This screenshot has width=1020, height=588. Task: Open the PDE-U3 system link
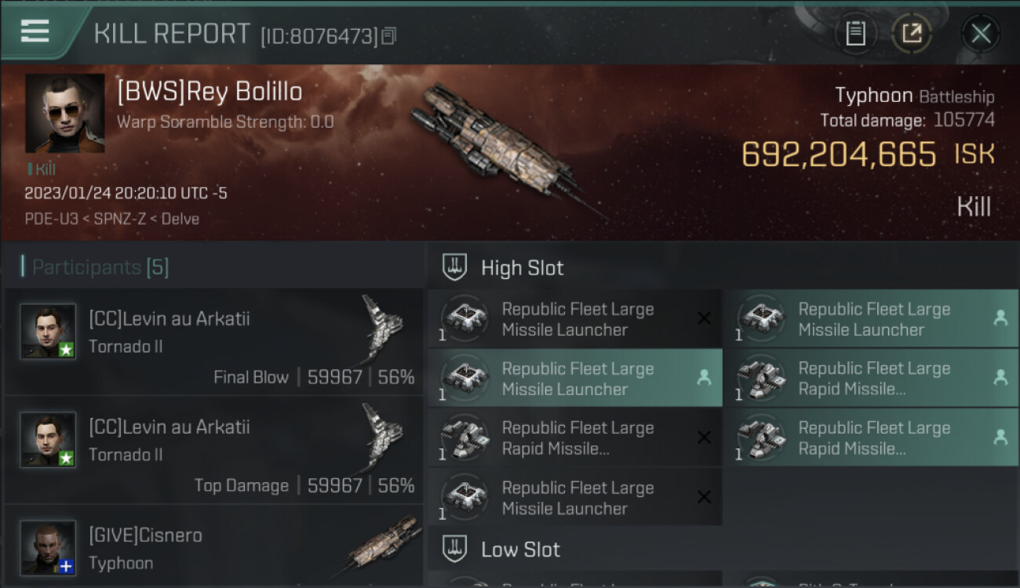pyautogui.click(x=51, y=219)
